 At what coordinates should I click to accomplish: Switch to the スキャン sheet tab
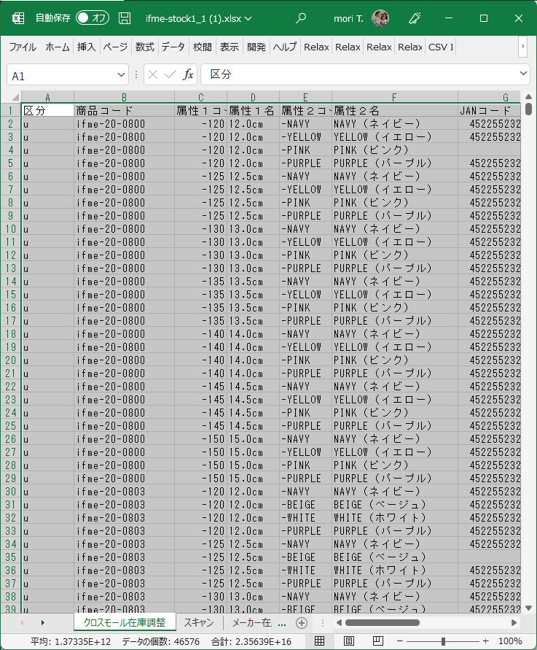[x=198, y=623]
